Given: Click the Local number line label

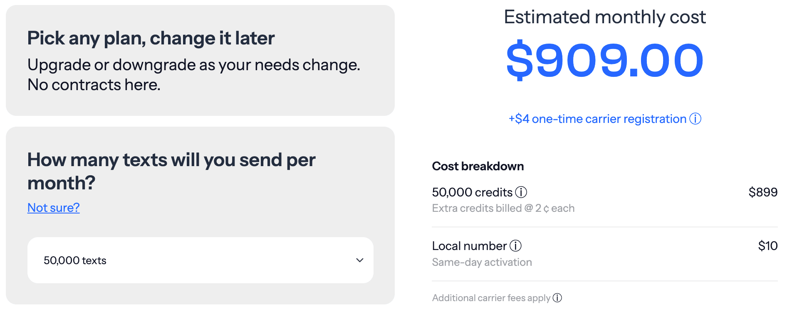Looking at the screenshot, I should pyautogui.click(x=469, y=246).
